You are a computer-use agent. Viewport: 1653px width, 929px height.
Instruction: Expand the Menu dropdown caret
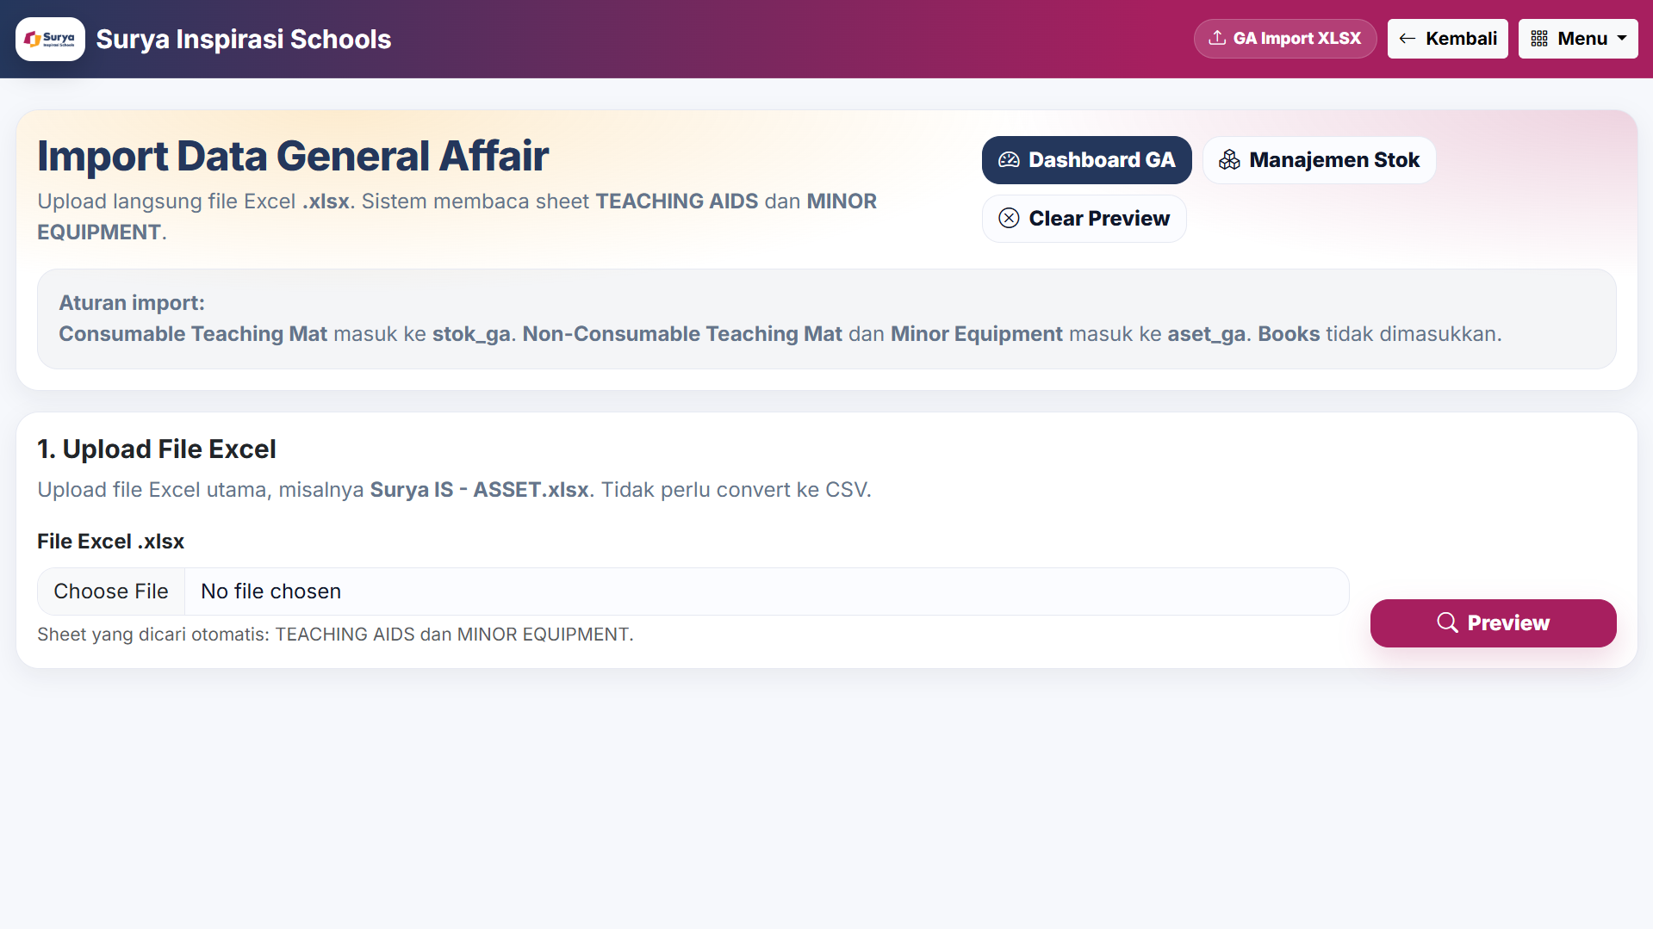click(x=1622, y=39)
